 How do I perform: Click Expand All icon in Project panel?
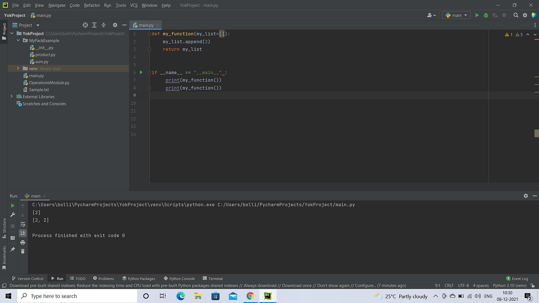(x=94, y=25)
